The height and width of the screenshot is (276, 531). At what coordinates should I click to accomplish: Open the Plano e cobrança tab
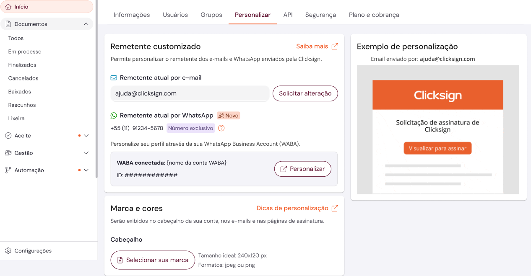pos(374,15)
